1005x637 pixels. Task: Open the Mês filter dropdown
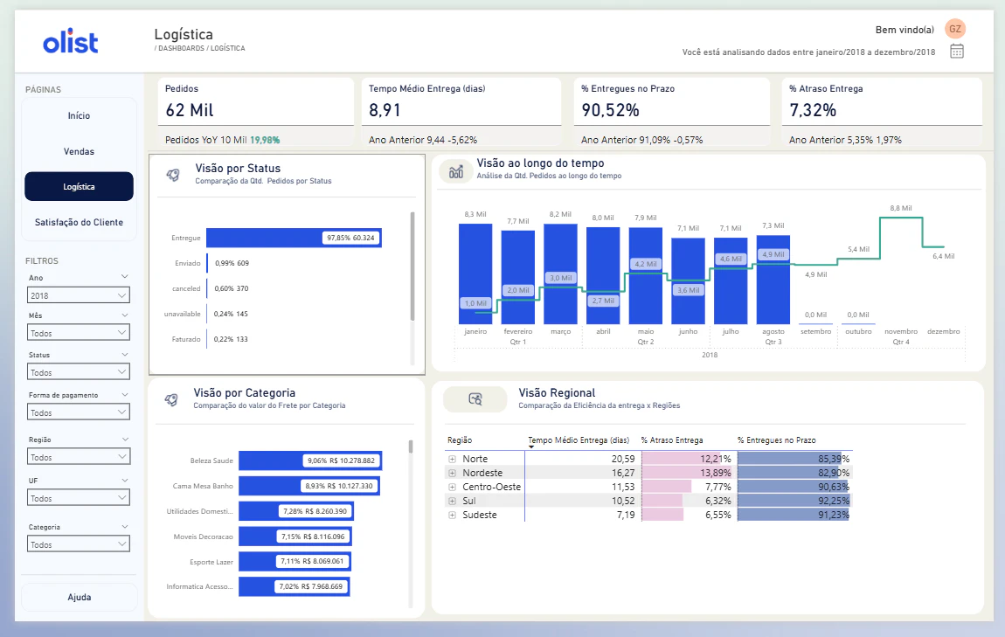coord(78,333)
